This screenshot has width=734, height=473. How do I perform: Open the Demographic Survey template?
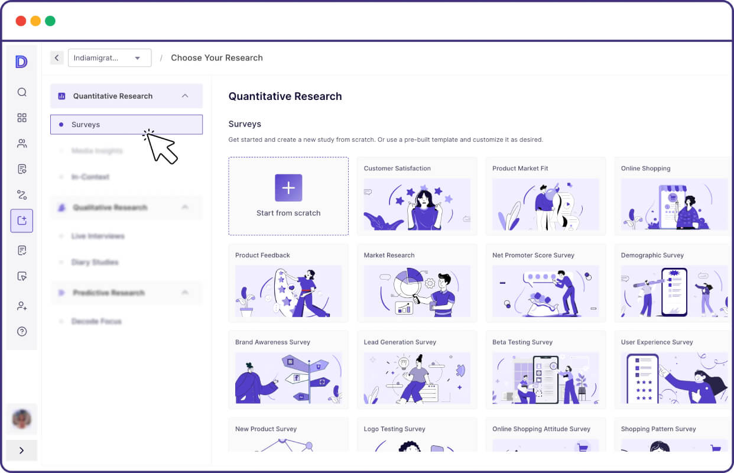pyautogui.click(x=673, y=283)
